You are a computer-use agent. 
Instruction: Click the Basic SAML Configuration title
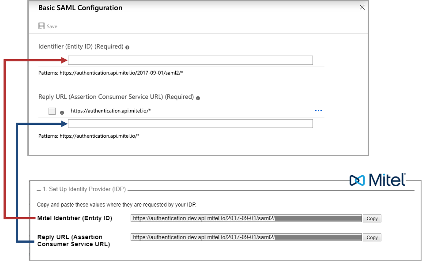pyautogui.click(x=80, y=8)
